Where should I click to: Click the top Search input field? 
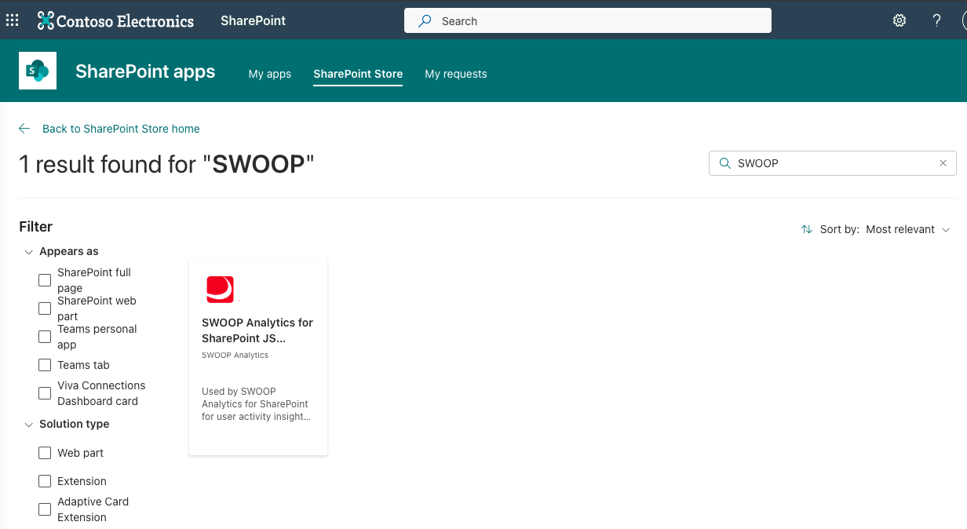coord(588,21)
